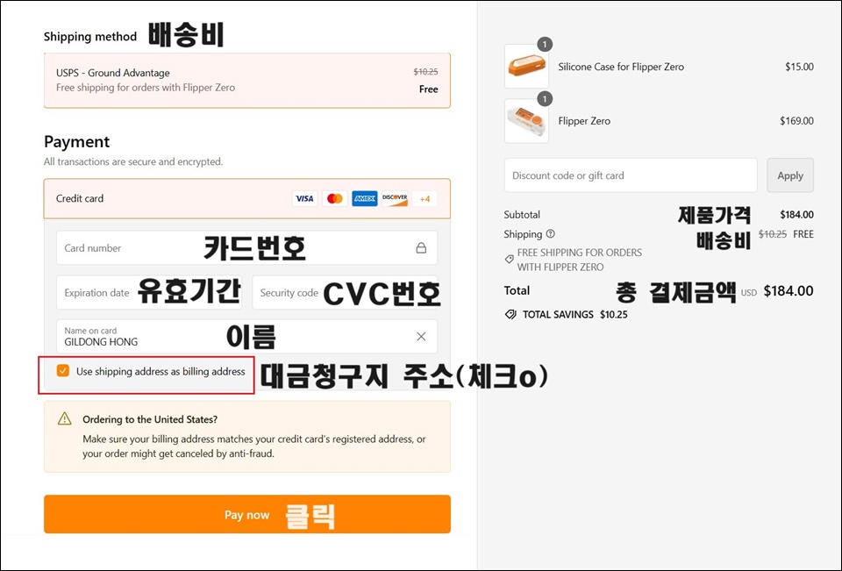Click the Subtotal $184.00 amount
Viewport: 842px width, 571px height.
[x=796, y=214]
